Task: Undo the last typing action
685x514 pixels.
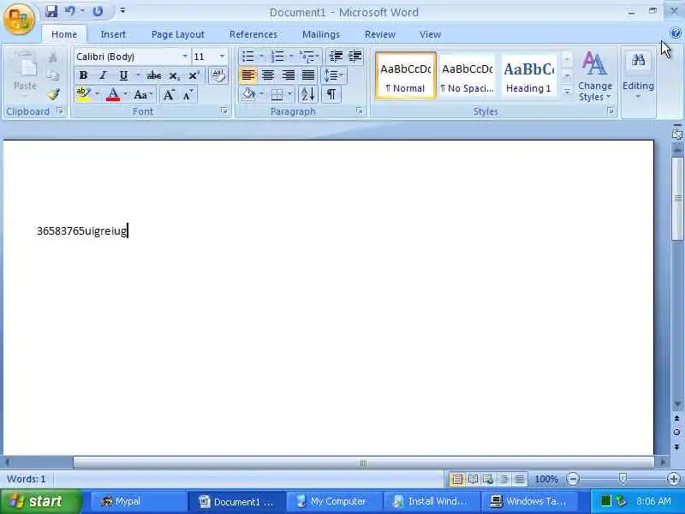Action: point(70,11)
